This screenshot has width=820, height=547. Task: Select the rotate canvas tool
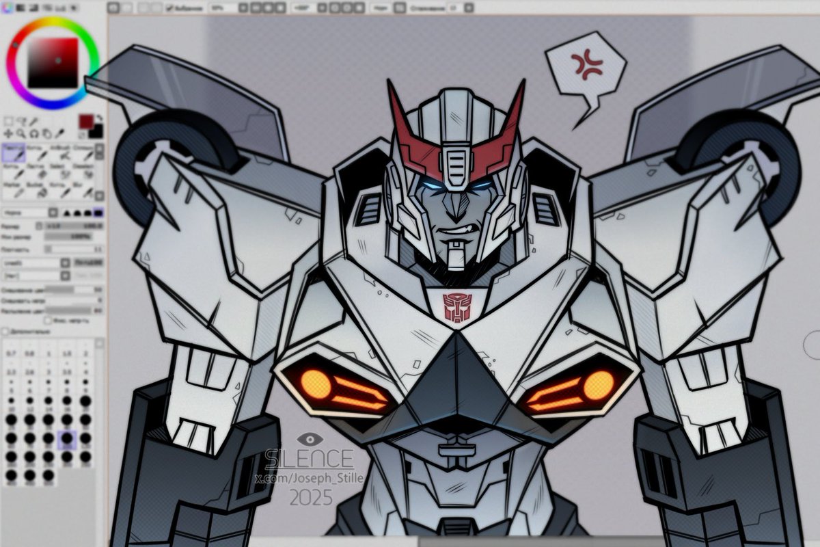pyautogui.click(x=33, y=134)
